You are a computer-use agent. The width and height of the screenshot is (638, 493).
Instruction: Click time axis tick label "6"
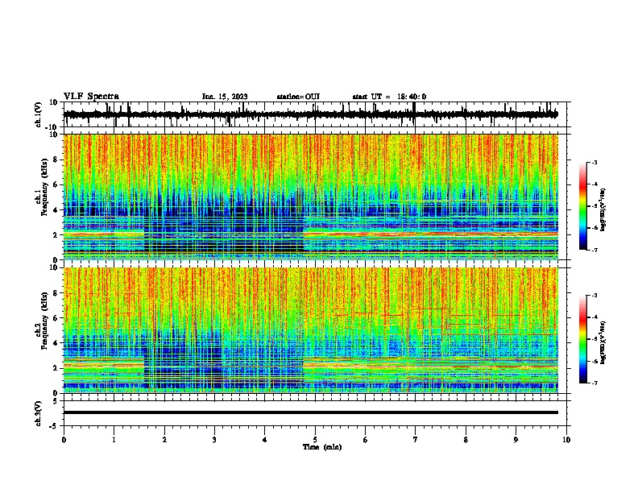(366, 440)
